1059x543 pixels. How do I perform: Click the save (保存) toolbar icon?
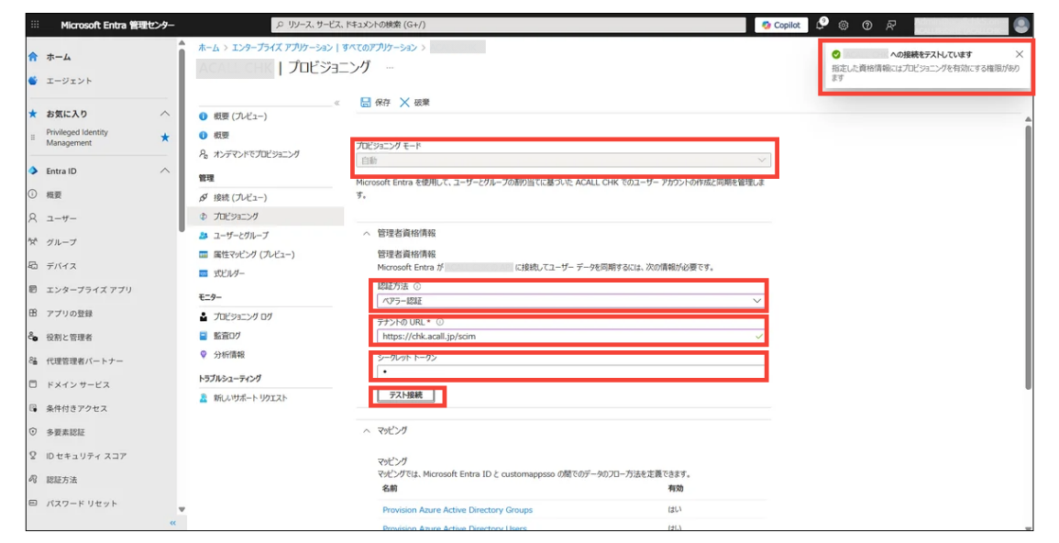click(367, 102)
